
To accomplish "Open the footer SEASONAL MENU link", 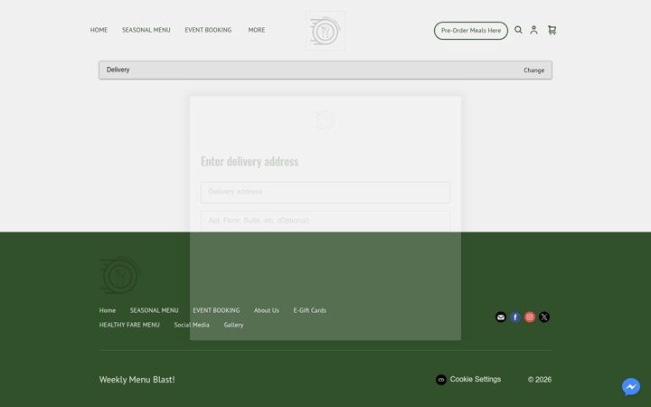I will click(x=154, y=310).
